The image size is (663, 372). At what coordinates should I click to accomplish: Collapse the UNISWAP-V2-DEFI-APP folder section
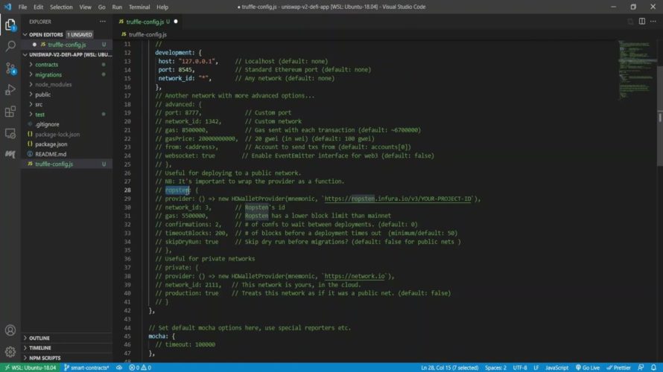pyautogui.click(x=25, y=54)
